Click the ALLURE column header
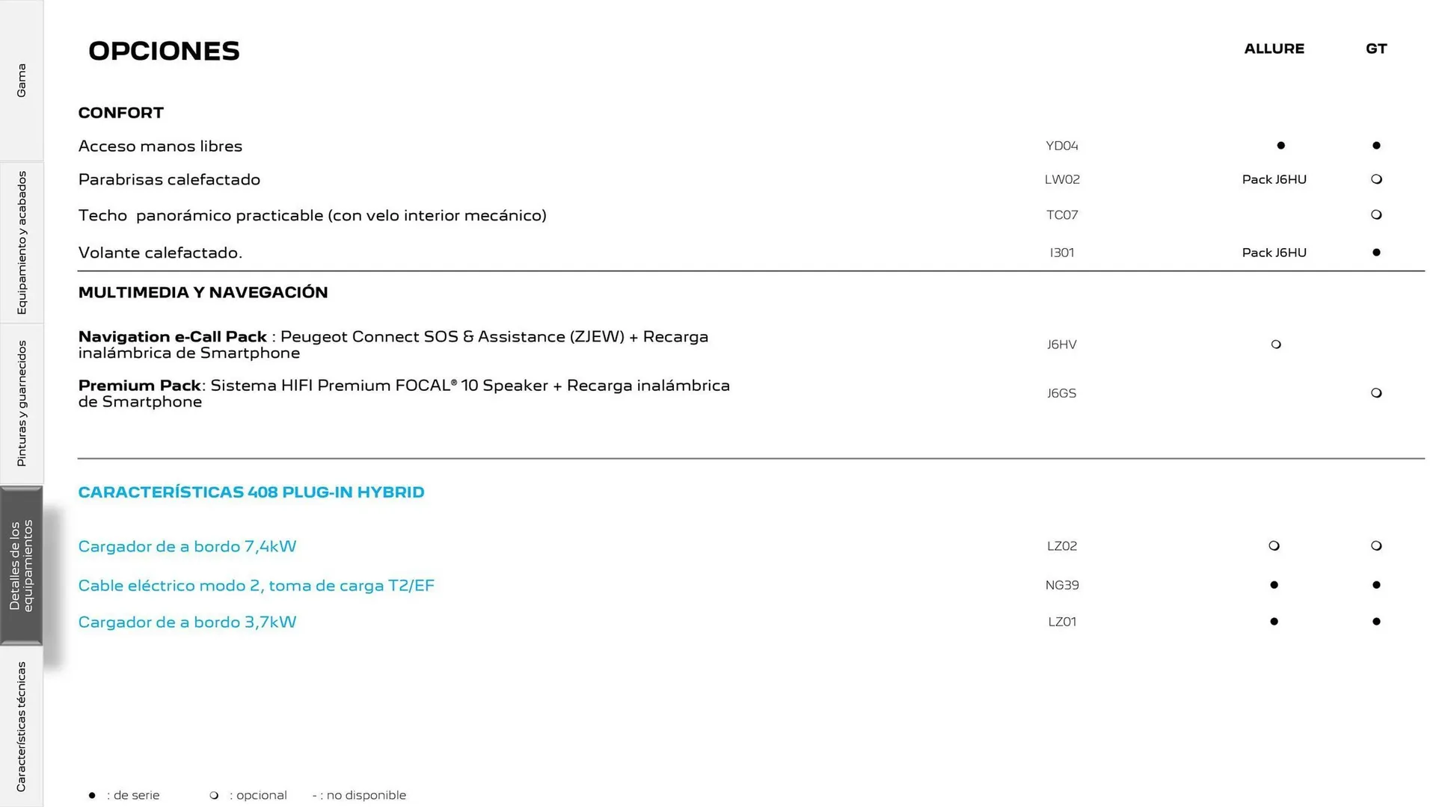Viewport: 1436px width, 807px height. pos(1274,49)
